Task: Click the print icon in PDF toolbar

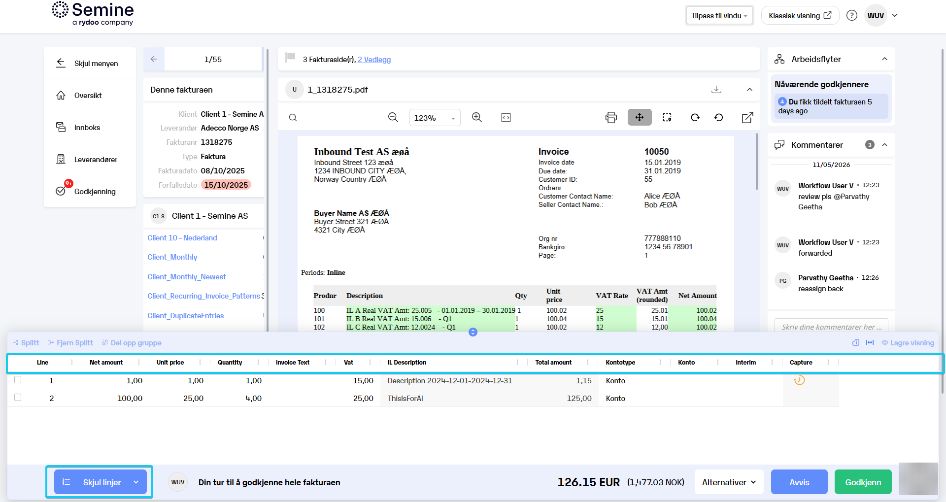Action: pyautogui.click(x=611, y=117)
